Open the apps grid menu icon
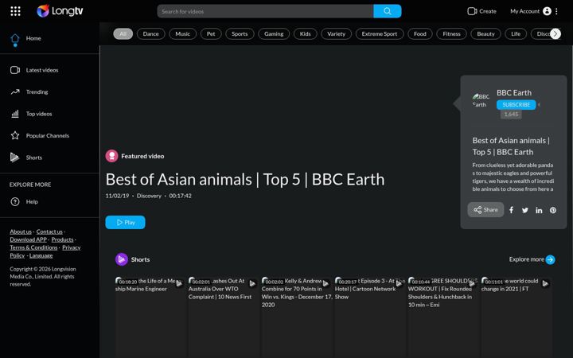The image size is (573, 358). click(x=15, y=11)
